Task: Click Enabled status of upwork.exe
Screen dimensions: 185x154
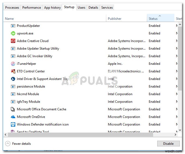Action: tap(154, 33)
